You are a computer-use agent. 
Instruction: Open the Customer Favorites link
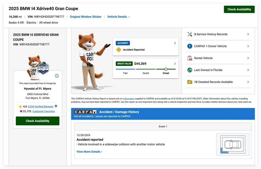click(x=43, y=111)
